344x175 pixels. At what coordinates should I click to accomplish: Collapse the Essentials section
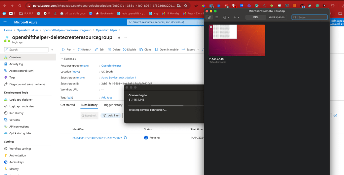(68, 59)
